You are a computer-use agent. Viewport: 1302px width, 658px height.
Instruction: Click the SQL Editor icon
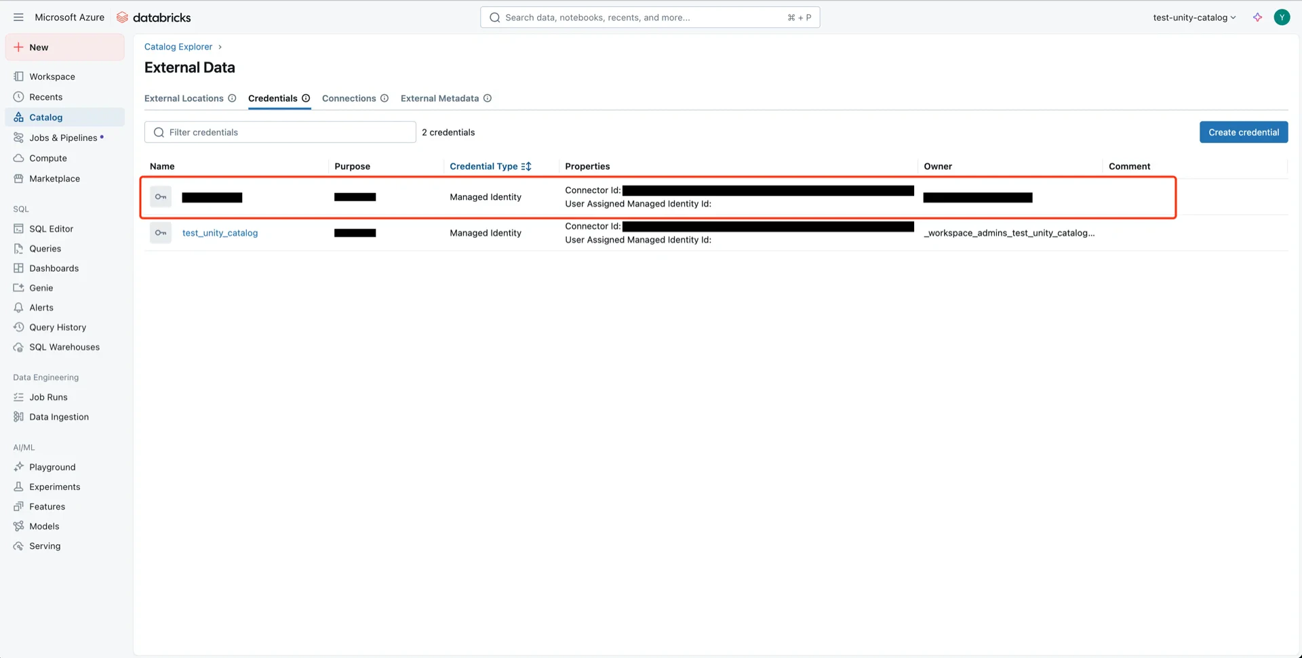[18, 229]
